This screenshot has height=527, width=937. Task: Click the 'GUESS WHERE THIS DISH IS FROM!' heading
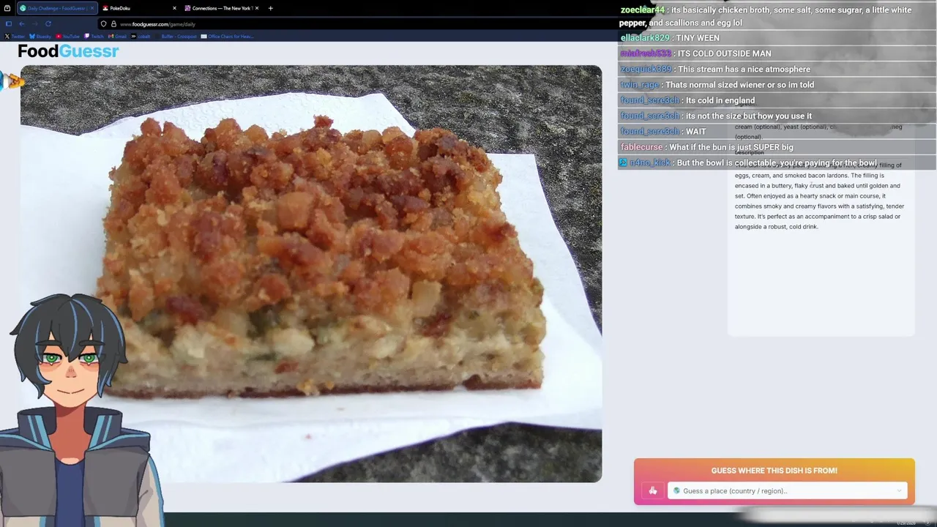click(x=774, y=471)
